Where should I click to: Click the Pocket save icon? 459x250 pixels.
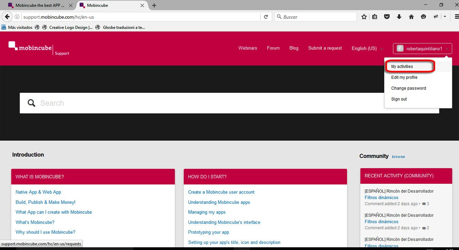click(387, 17)
